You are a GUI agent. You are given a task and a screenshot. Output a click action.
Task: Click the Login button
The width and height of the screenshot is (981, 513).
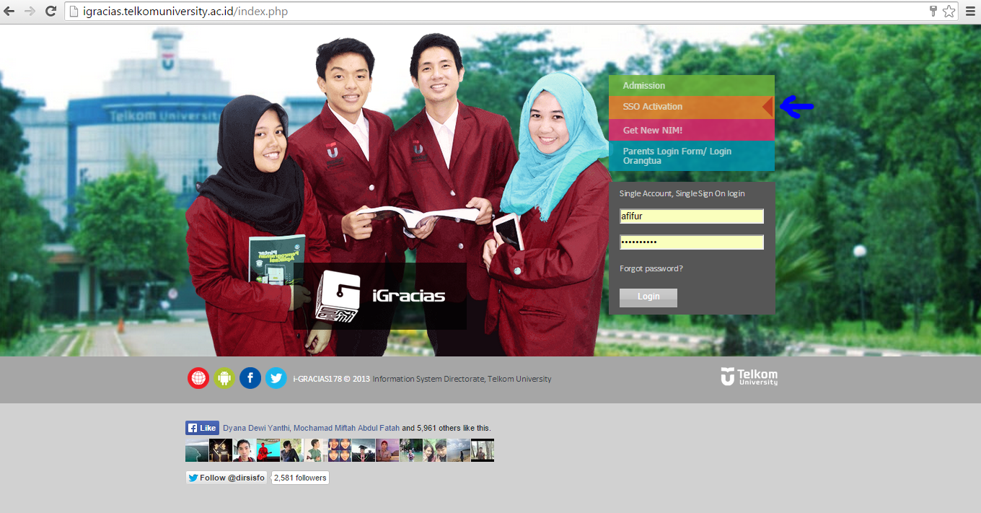tap(648, 297)
